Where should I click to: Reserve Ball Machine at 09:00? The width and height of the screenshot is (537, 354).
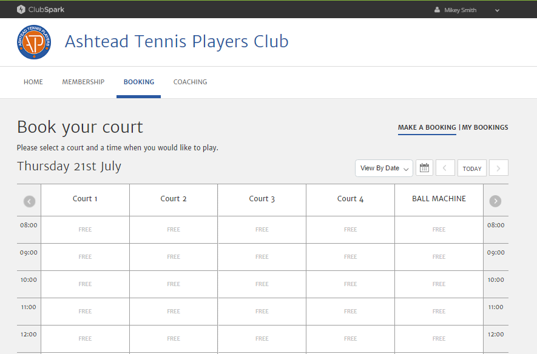pyautogui.click(x=439, y=257)
